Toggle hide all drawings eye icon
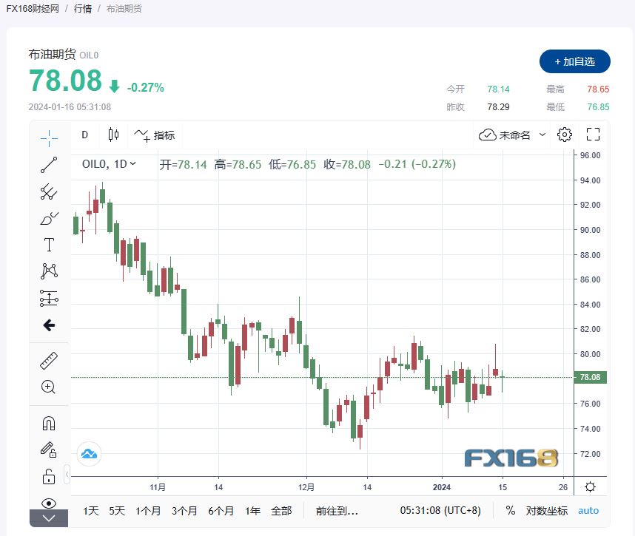635x536 pixels. pos(49,503)
